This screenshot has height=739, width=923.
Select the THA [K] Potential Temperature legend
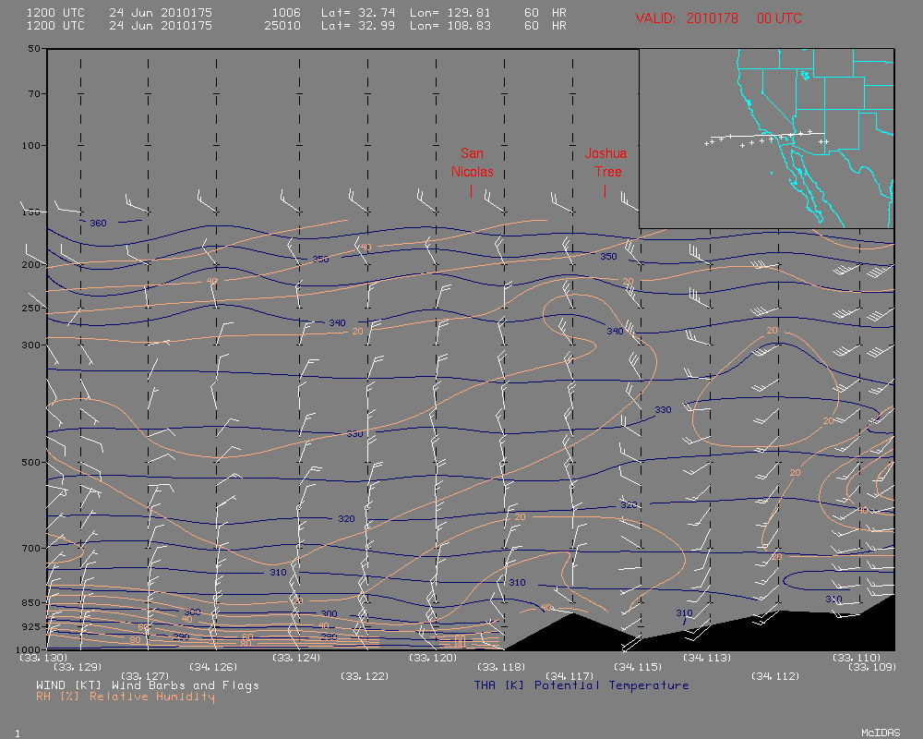tap(581, 685)
